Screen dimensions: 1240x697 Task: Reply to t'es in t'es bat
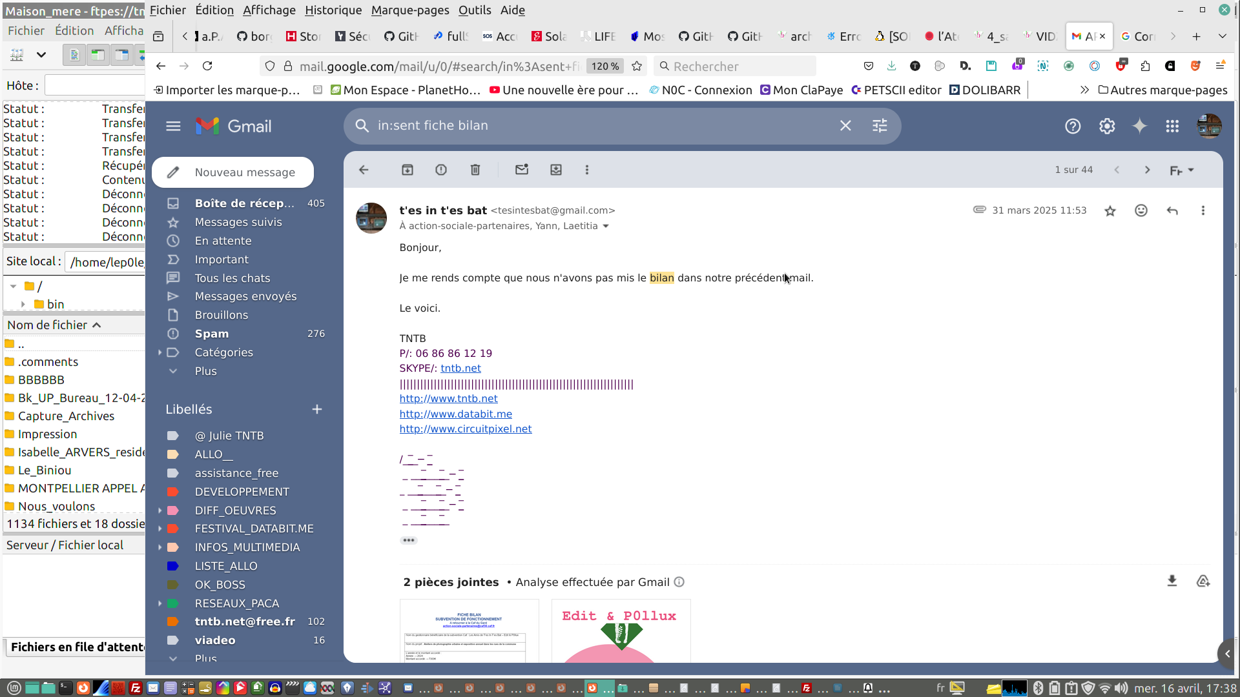(1172, 211)
